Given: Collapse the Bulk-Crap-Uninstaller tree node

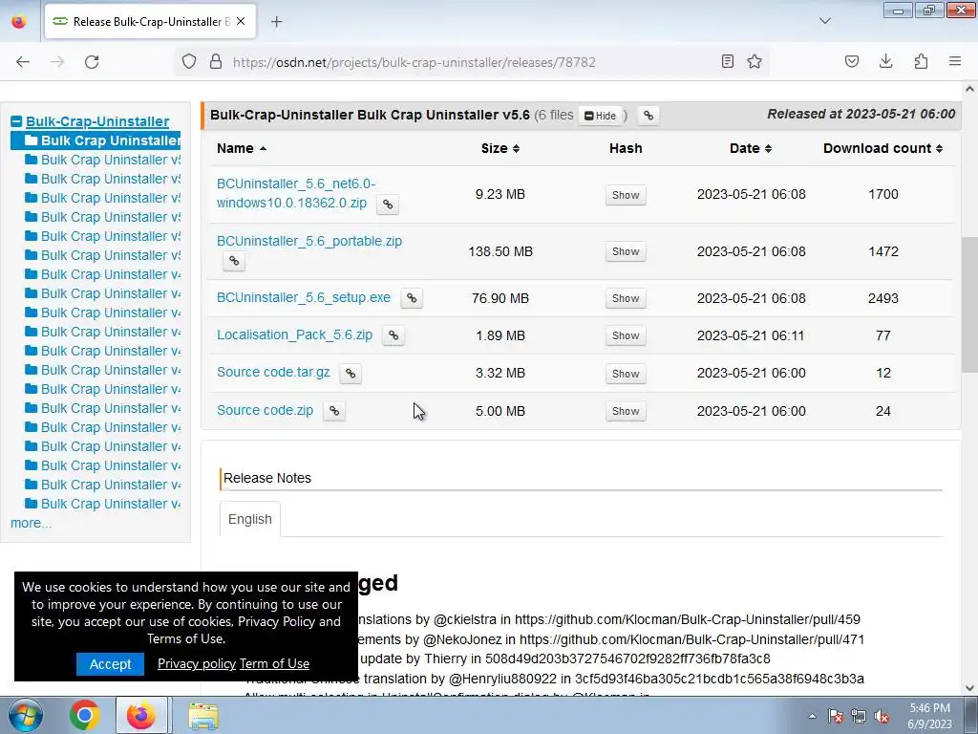Looking at the screenshot, I should pos(16,121).
